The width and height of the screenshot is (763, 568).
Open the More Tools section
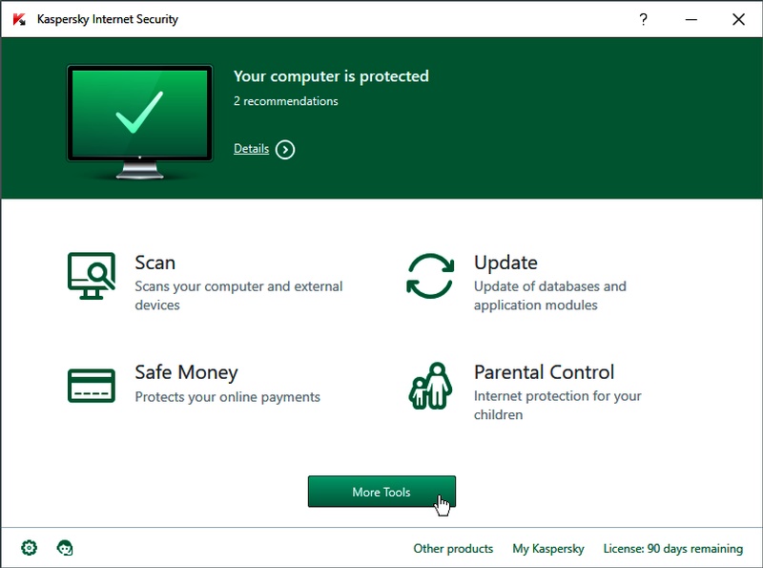pos(381,490)
